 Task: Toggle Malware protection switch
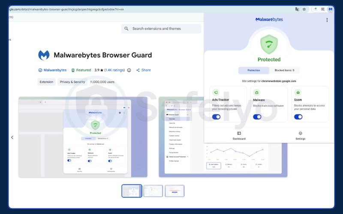pyautogui.click(x=257, y=117)
